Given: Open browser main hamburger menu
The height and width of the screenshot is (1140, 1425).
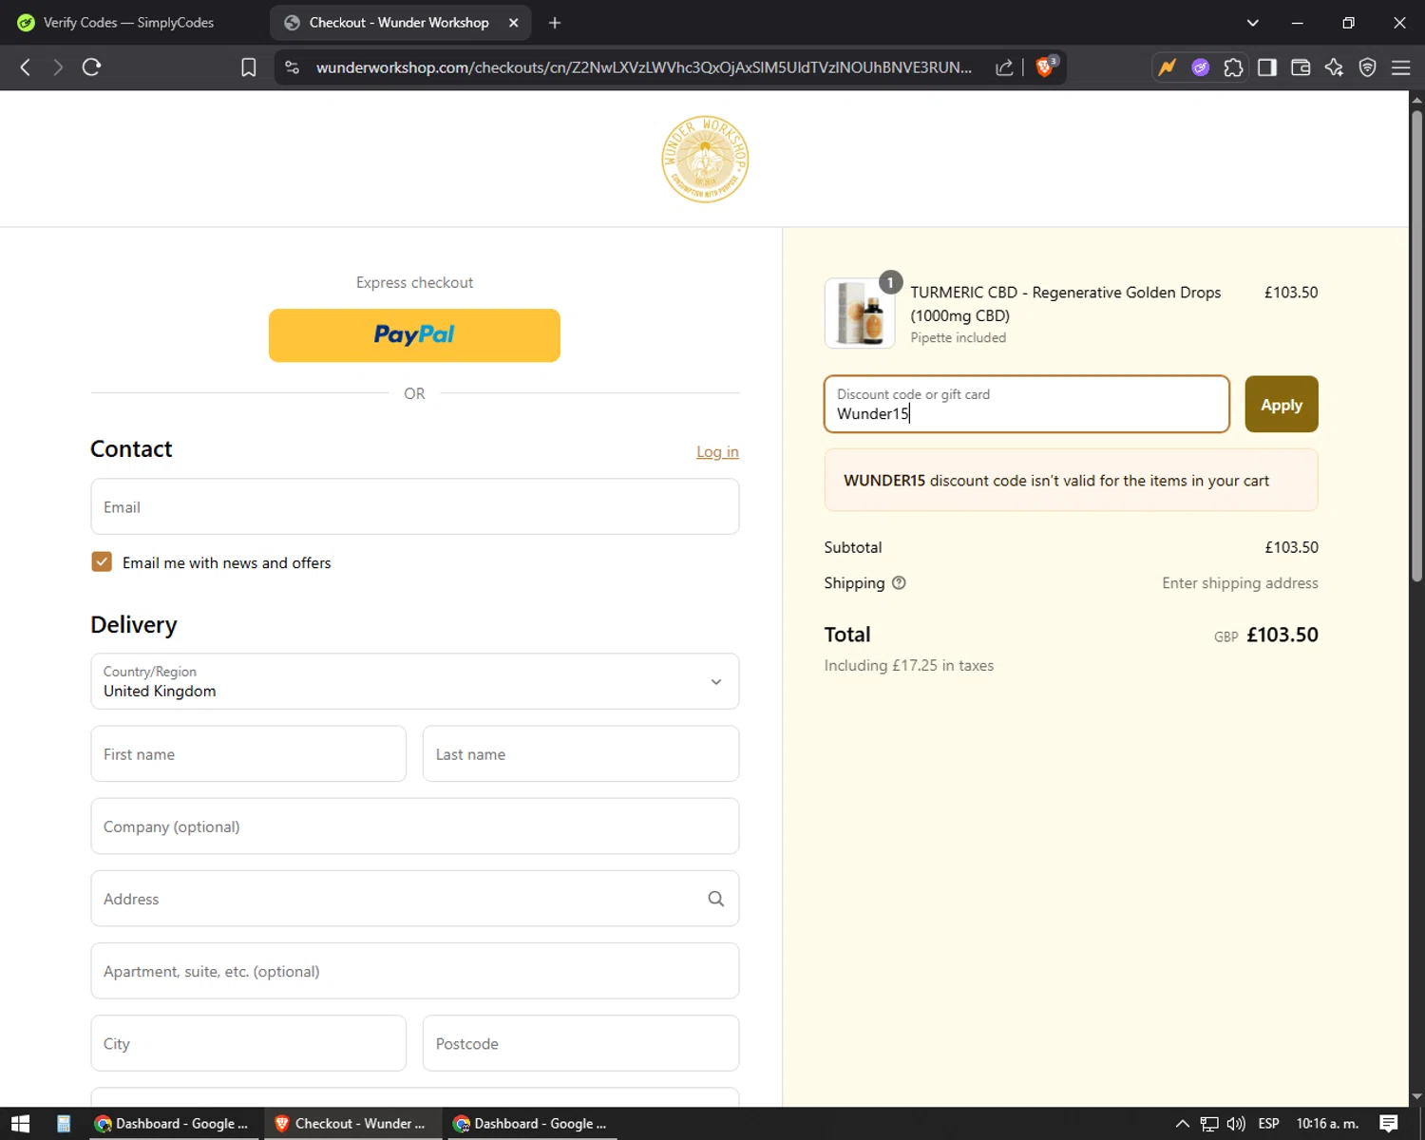Looking at the screenshot, I should tap(1400, 67).
